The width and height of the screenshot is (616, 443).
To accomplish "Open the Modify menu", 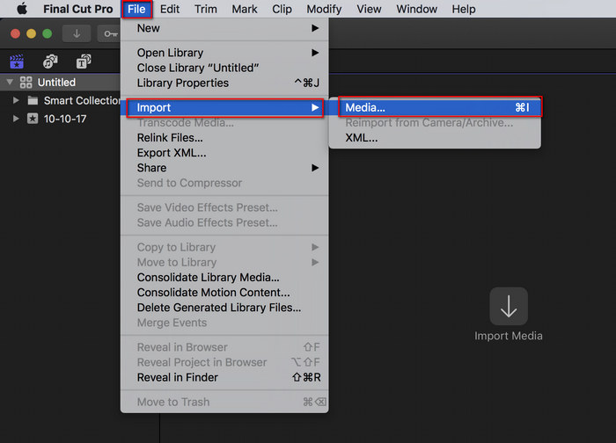I will (324, 9).
